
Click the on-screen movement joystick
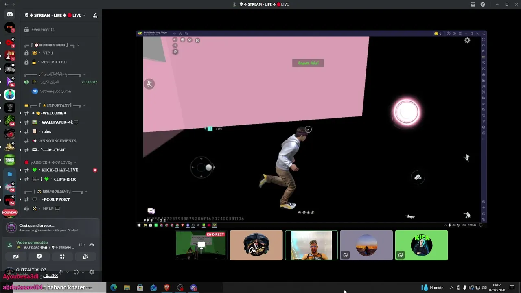pyautogui.click(x=202, y=167)
